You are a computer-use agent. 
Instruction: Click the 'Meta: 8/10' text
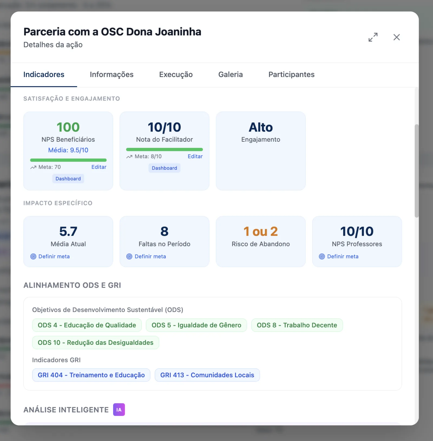[148, 157]
